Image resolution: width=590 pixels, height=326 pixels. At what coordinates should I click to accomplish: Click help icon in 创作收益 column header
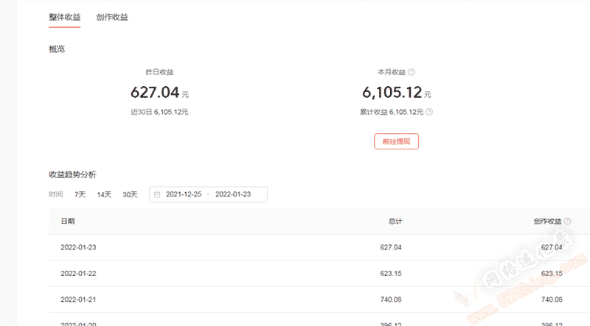[567, 222]
